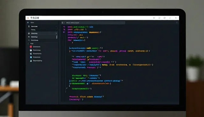The width and height of the screenshot is (204, 117).
Task: Click the title bar icon left of the diamond
Action: pyautogui.click(x=154, y=18)
